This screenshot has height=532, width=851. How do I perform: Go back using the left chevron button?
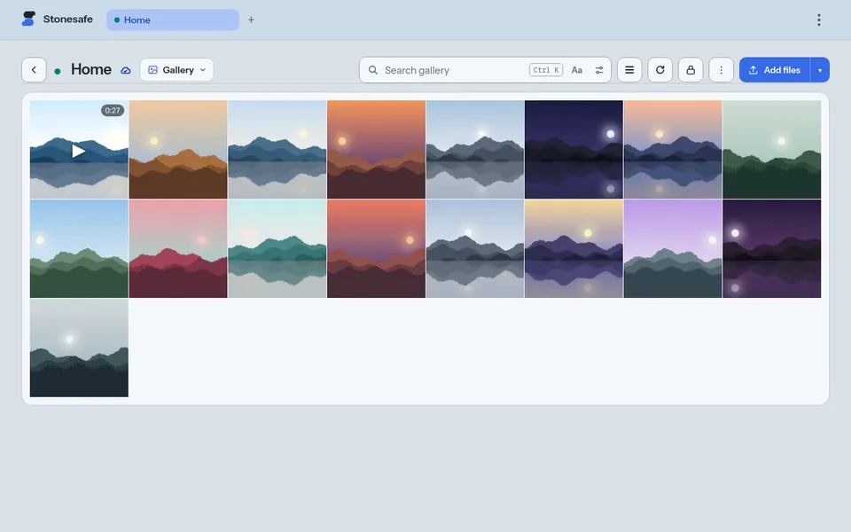(x=34, y=70)
